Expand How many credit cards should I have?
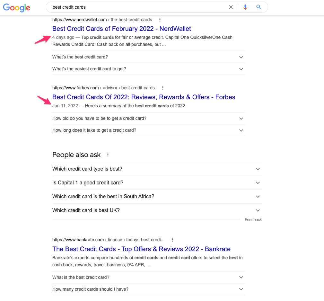 click(x=149, y=289)
